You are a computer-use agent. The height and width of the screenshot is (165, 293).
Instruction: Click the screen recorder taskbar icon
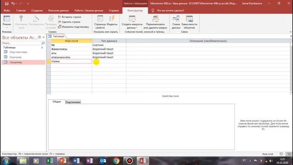pyautogui.click(x=129, y=161)
